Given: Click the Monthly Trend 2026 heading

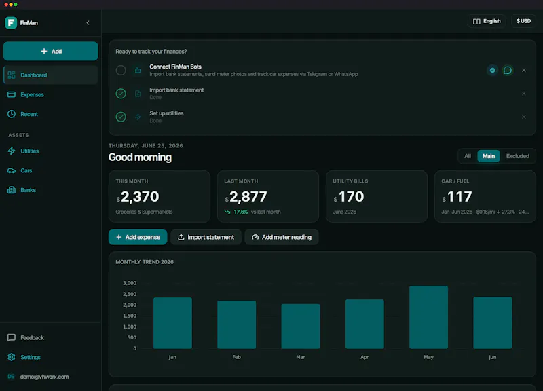Looking at the screenshot, I should tap(145, 262).
